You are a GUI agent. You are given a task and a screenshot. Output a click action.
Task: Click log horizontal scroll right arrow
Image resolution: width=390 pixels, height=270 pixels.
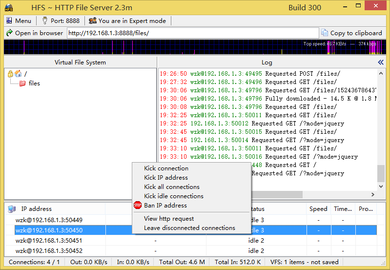point(373,194)
